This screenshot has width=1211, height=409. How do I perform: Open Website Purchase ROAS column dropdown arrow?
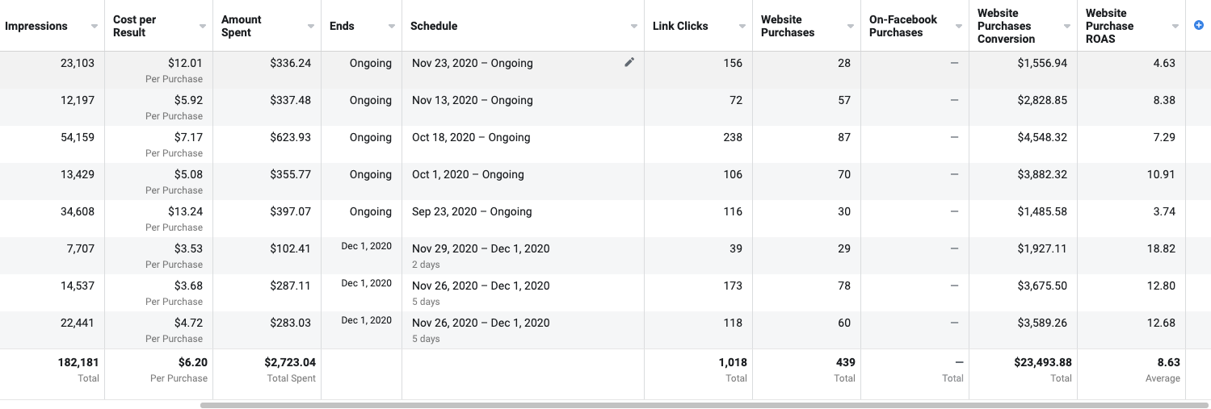[1175, 27]
